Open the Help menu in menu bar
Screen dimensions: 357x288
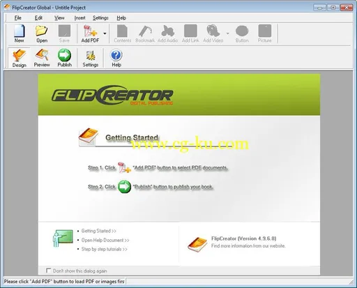click(x=121, y=18)
